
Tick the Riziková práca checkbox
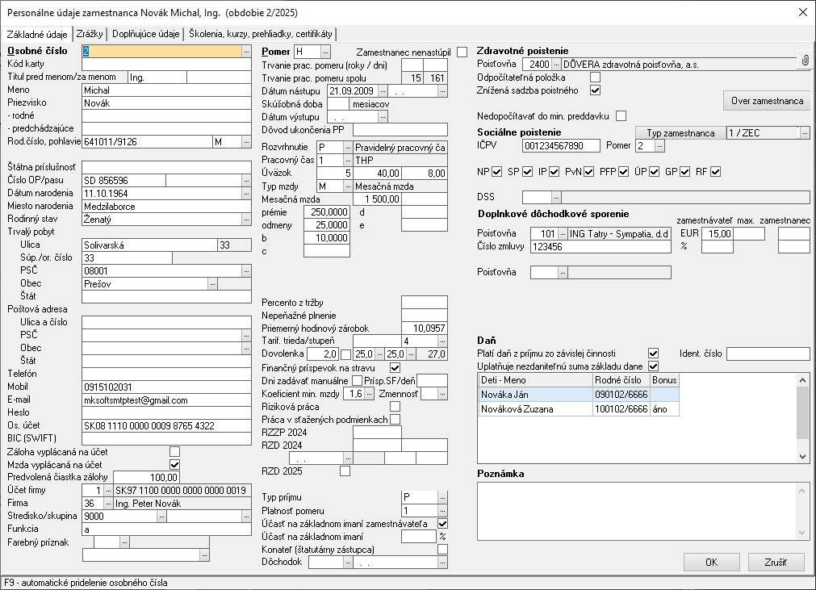click(x=395, y=406)
